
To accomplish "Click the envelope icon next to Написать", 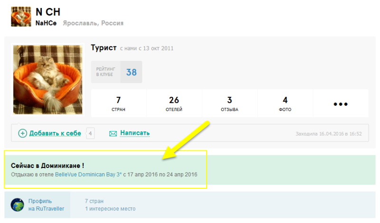I will click(x=113, y=134).
